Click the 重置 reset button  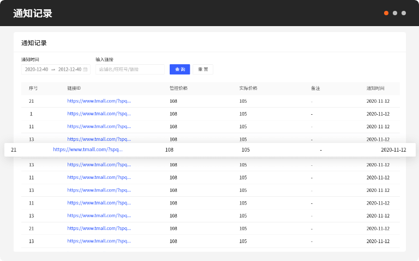point(203,69)
